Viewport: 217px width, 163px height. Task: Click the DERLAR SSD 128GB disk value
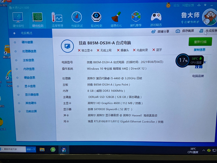click(x=115, y=97)
